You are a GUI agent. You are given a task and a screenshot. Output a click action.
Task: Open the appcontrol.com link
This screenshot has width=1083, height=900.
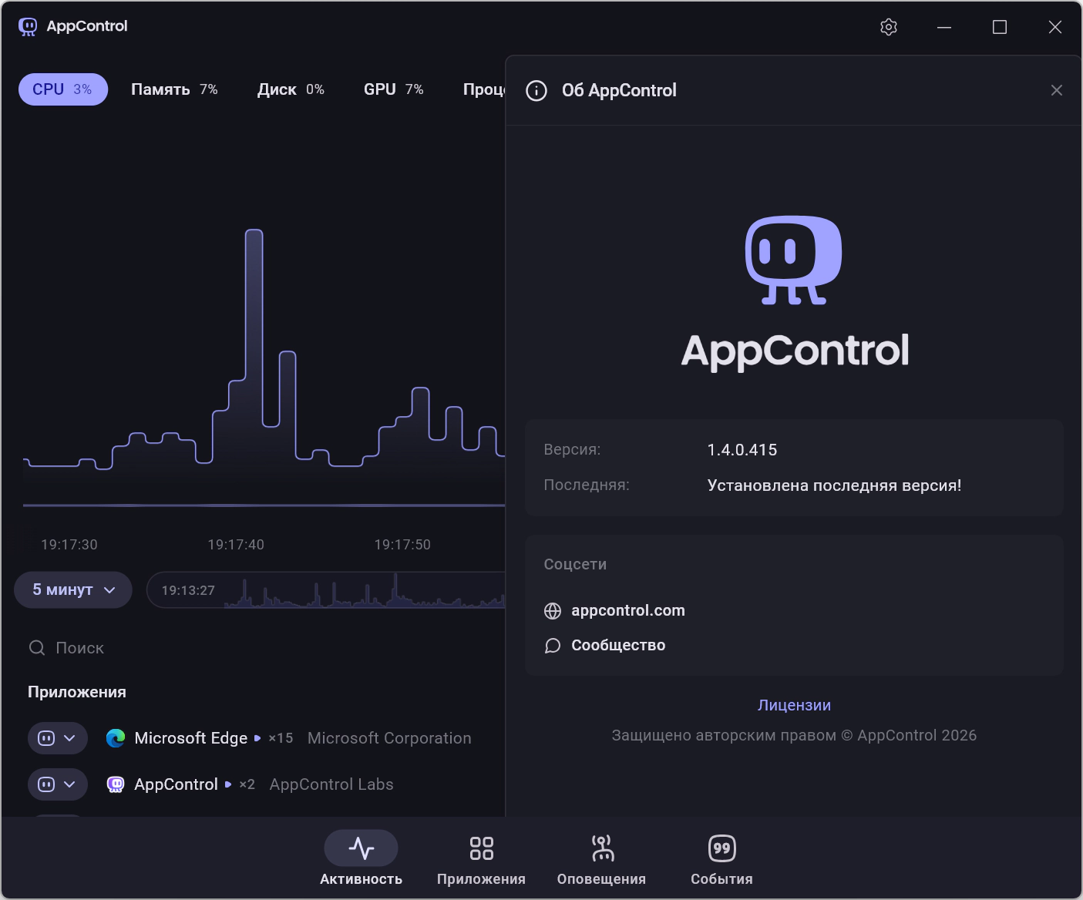[x=628, y=611]
